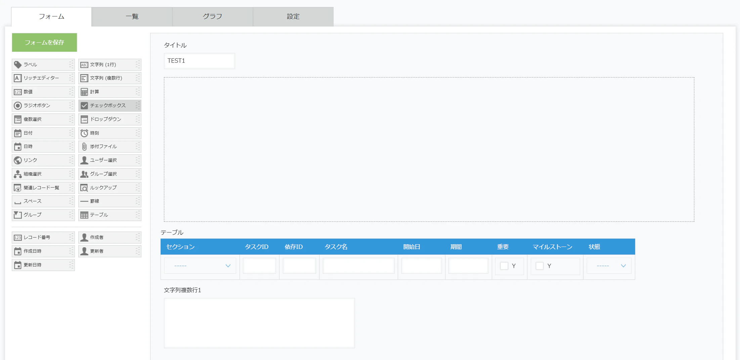This screenshot has width=740, height=360.
Task: Select the ユーザー選択 person icon
Action: click(84, 160)
